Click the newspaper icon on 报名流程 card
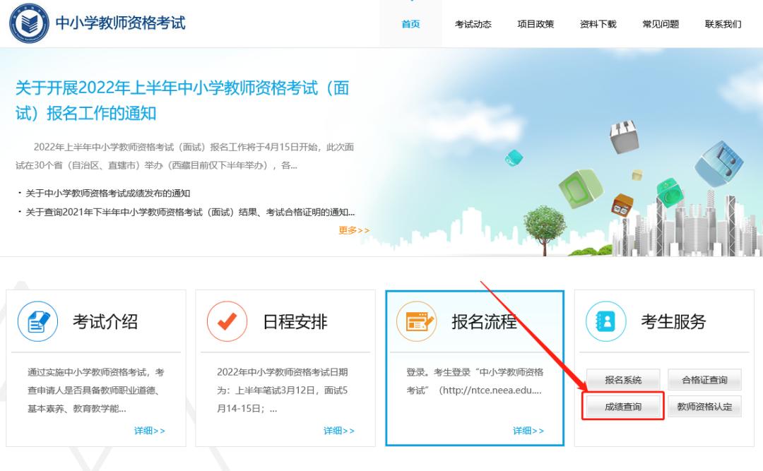763x471 pixels. [x=416, y=321]
